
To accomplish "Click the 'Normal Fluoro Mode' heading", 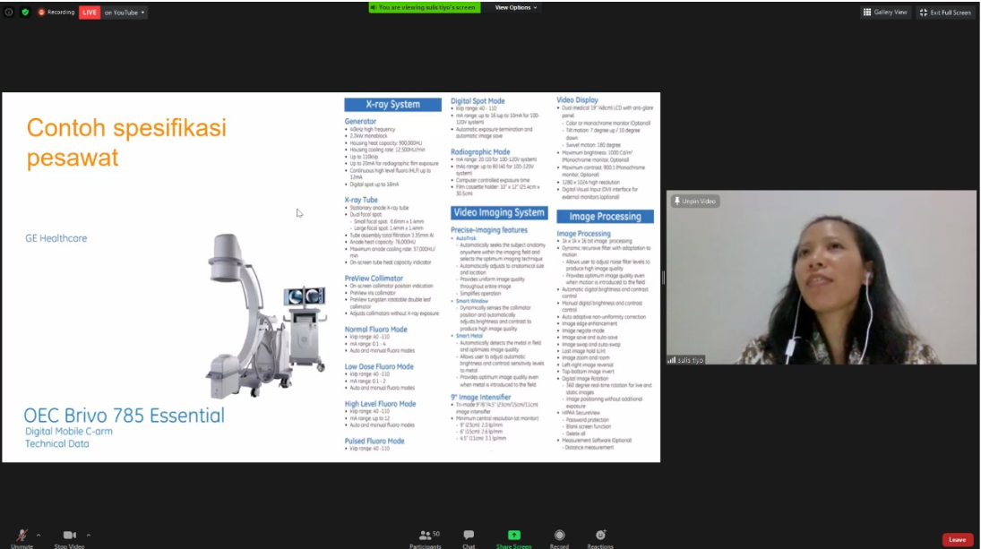I will coord(375,330).
